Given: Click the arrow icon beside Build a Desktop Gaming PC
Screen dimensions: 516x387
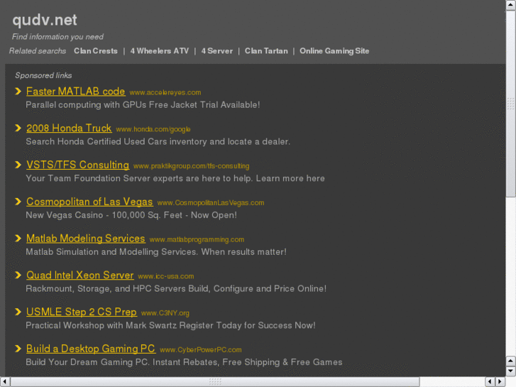Looking at the screenshot, I should click(x=18, y=349).
